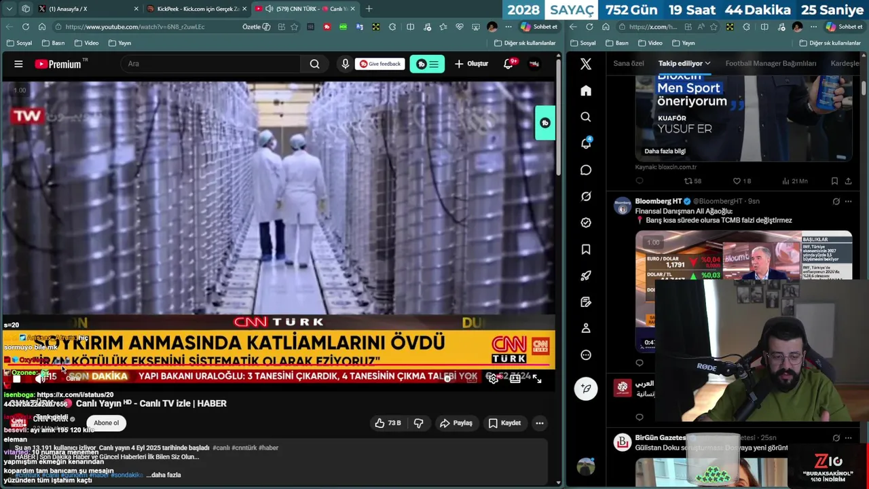
Task: Toggle the teal side panel tab on video
Action: [x=544, y=123]
